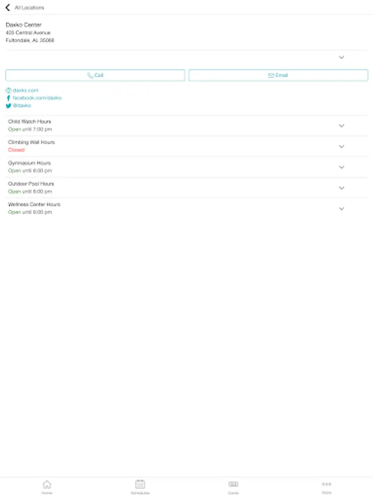Expand Climbing Wall Hours

click(342, 146)
